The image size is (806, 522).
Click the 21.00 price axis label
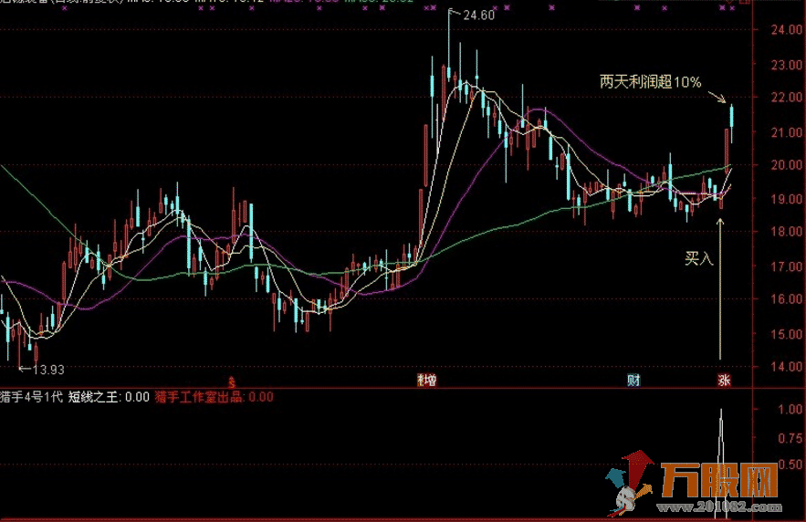(786, 132)
